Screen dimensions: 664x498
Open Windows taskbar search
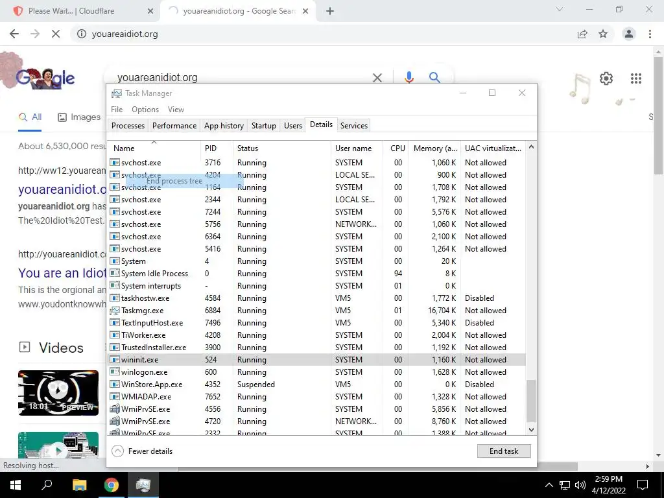(47, 485)
